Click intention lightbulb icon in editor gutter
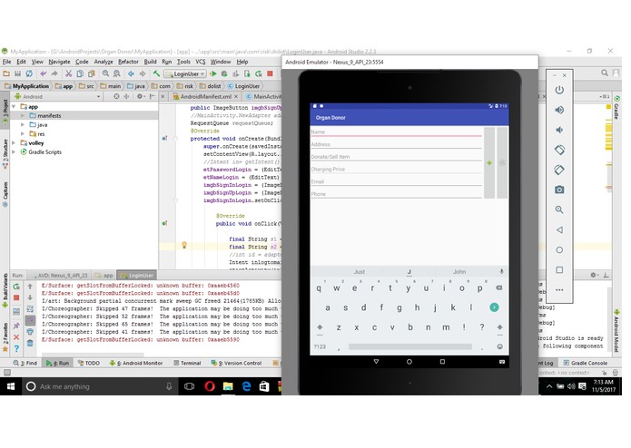 [x=184, y=245]
